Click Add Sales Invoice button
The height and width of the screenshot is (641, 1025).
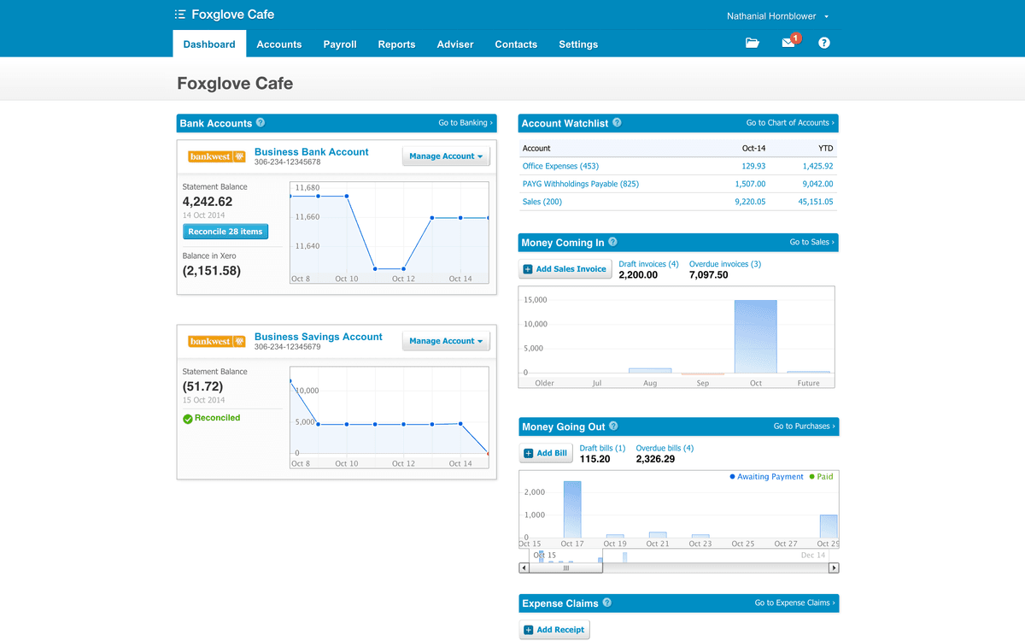pyautogui.click(x=565, y=269)
